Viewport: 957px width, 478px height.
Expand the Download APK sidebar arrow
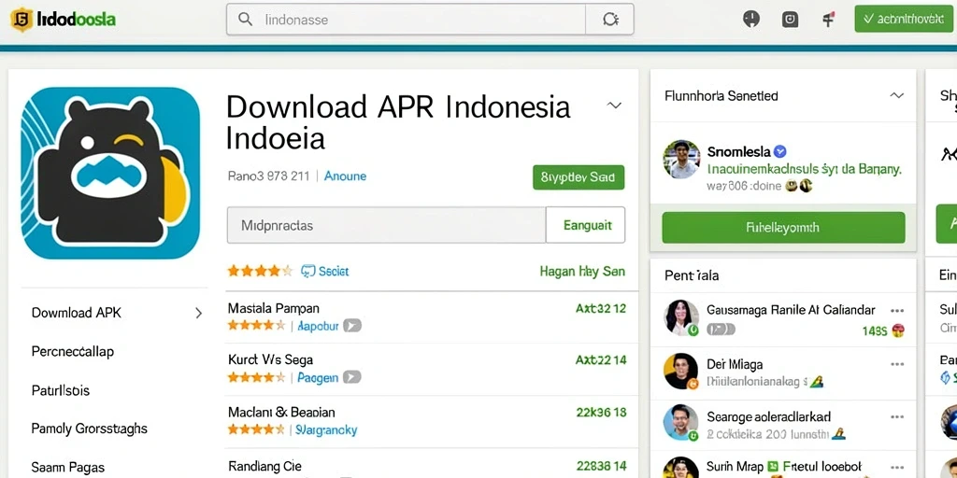point(198,314)
